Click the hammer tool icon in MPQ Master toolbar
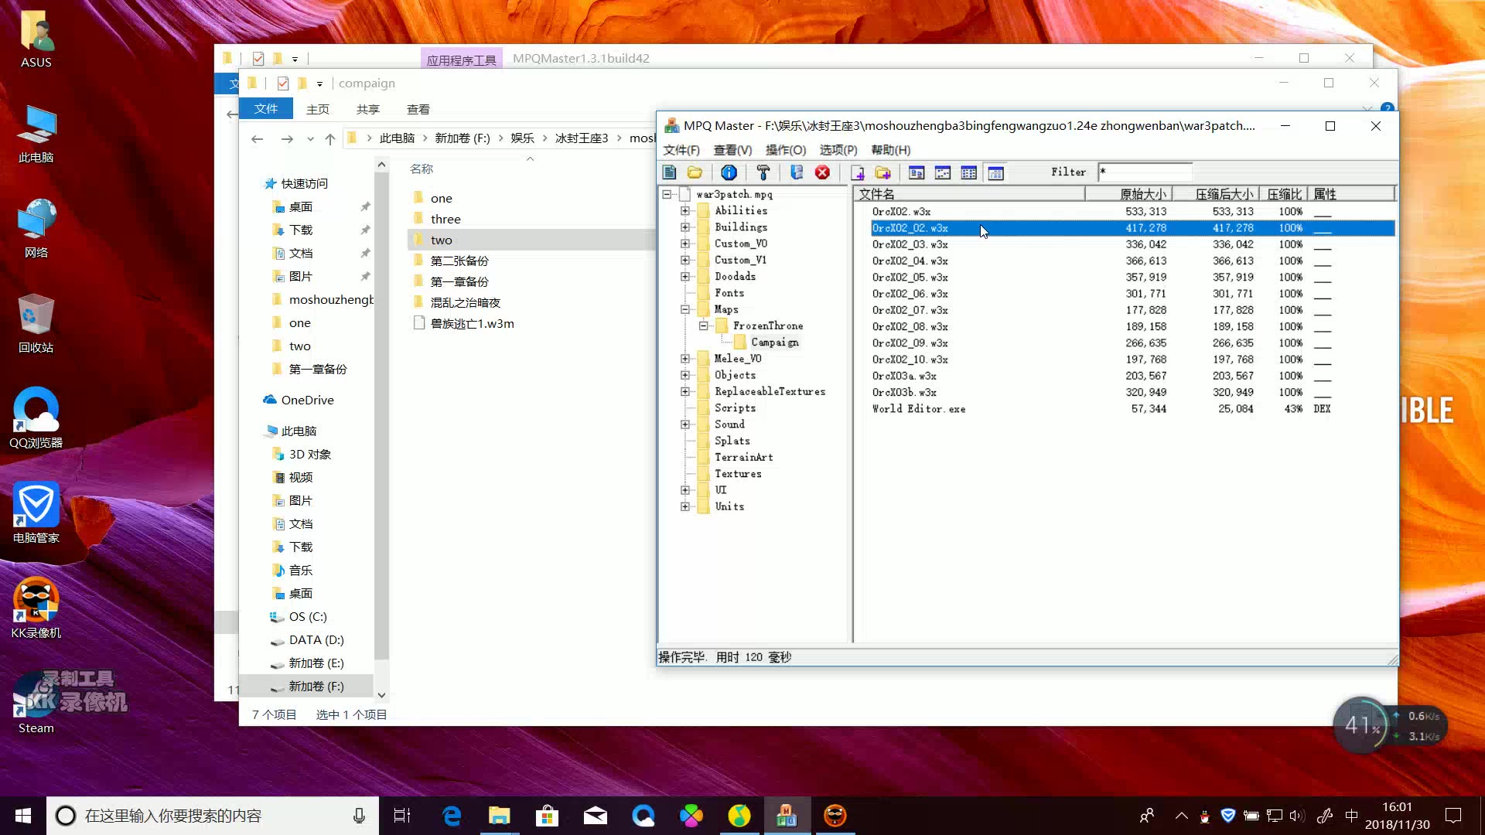This screenshot has height=835, width=1485. pyautogui.click(x=763, y=172)
